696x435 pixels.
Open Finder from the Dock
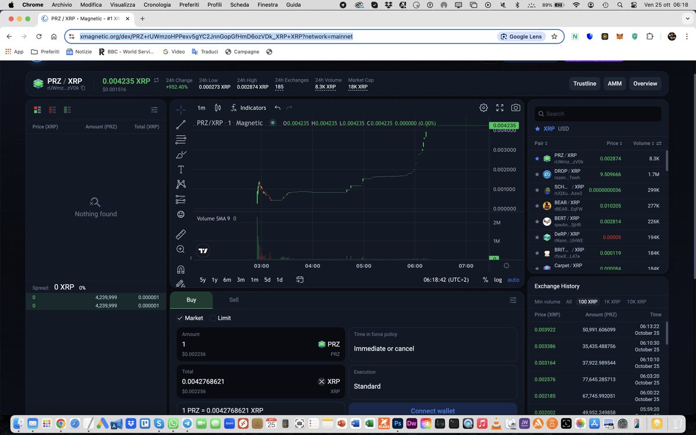click(x=19, y=423)
